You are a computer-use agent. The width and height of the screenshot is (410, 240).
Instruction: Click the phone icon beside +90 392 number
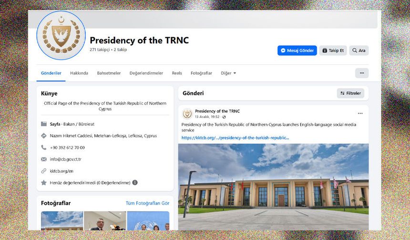click(x=44, y=147)
